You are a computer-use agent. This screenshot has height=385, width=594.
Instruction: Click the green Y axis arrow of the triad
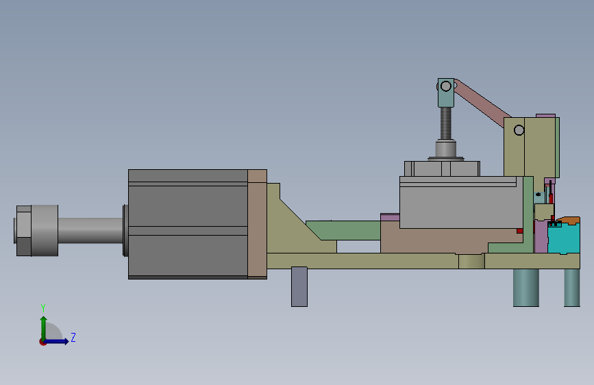[44, 327]
